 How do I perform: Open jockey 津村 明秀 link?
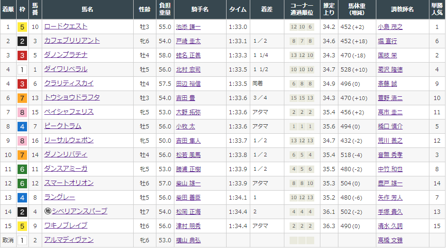pos(188,226)
